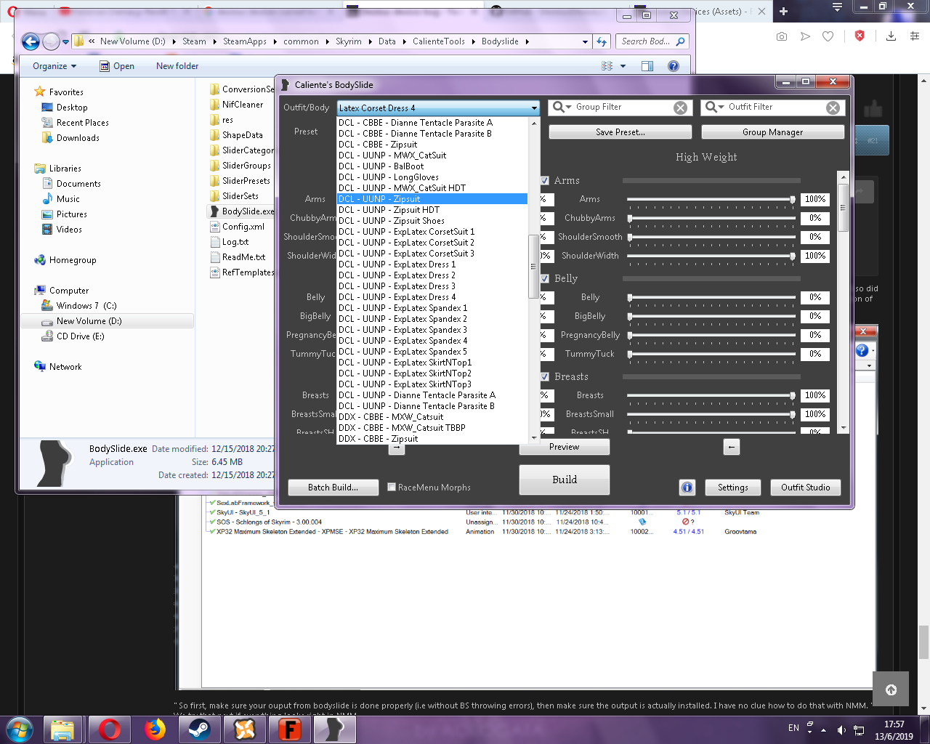930x744 pixels.
Task: Open File Explorer from the taskbar
Action: point(63,729)
